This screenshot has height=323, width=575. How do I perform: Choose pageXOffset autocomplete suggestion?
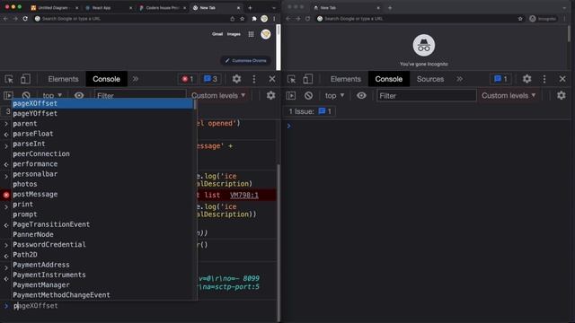[x=102, y=104]
